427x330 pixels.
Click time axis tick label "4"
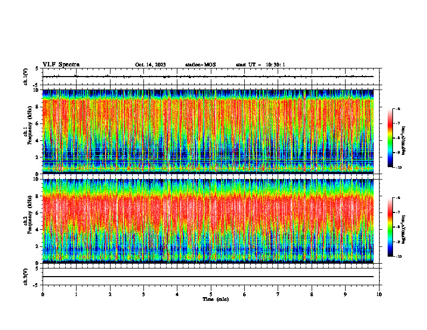(x=177, y=294)
